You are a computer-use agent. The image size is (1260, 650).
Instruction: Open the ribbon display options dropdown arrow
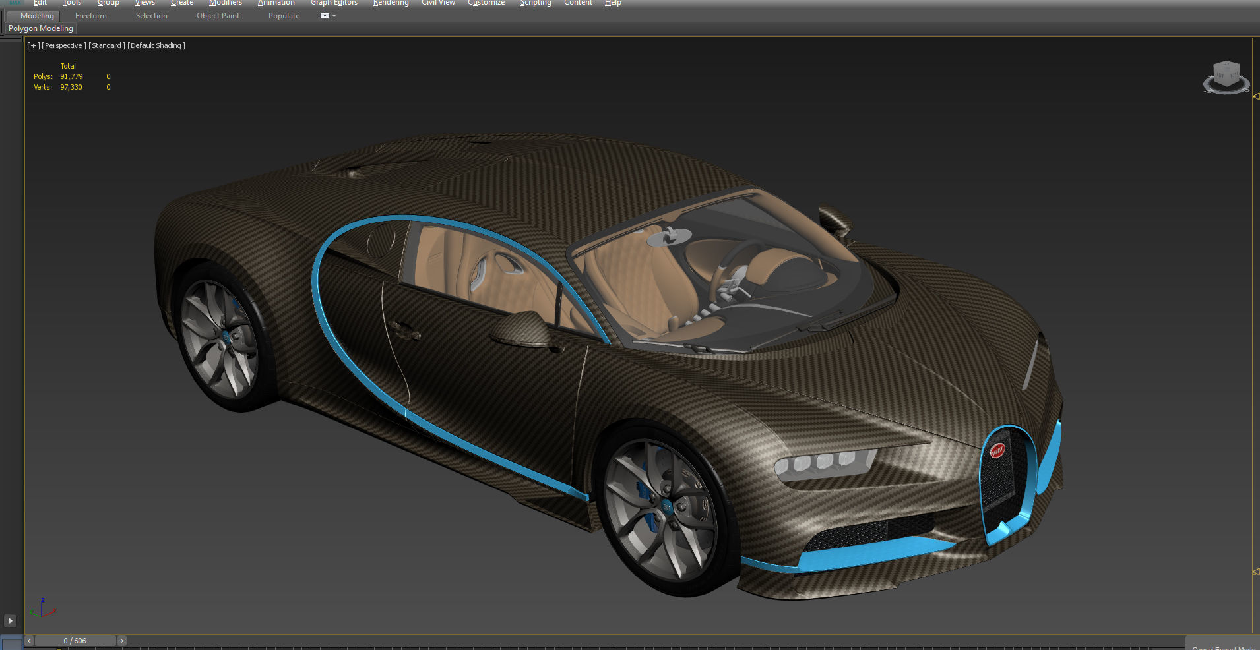point(334,16)
